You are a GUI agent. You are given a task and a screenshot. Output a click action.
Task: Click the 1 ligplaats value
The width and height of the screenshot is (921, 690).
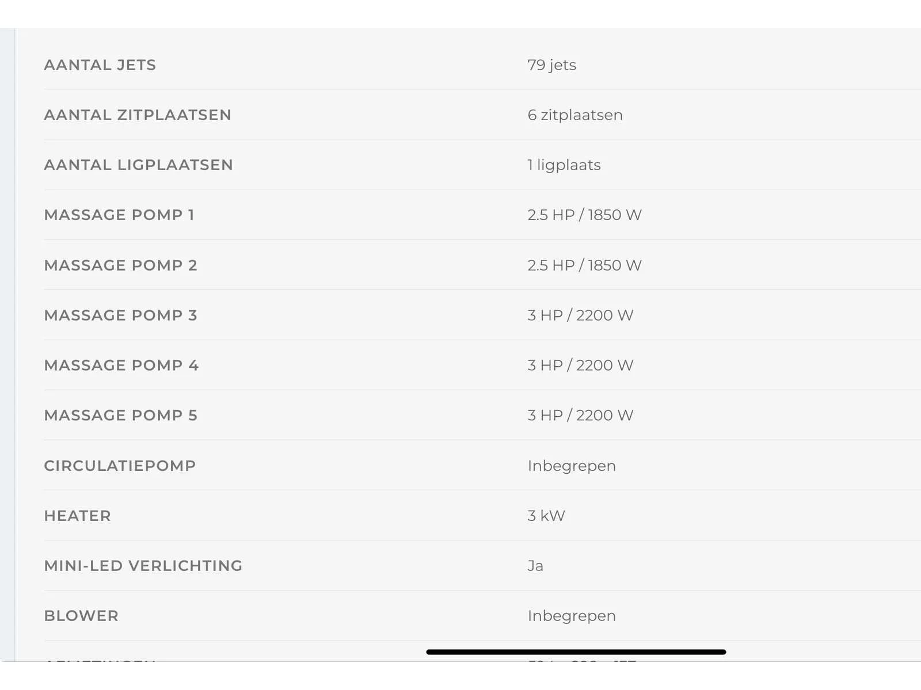click(x=564, y=166)
